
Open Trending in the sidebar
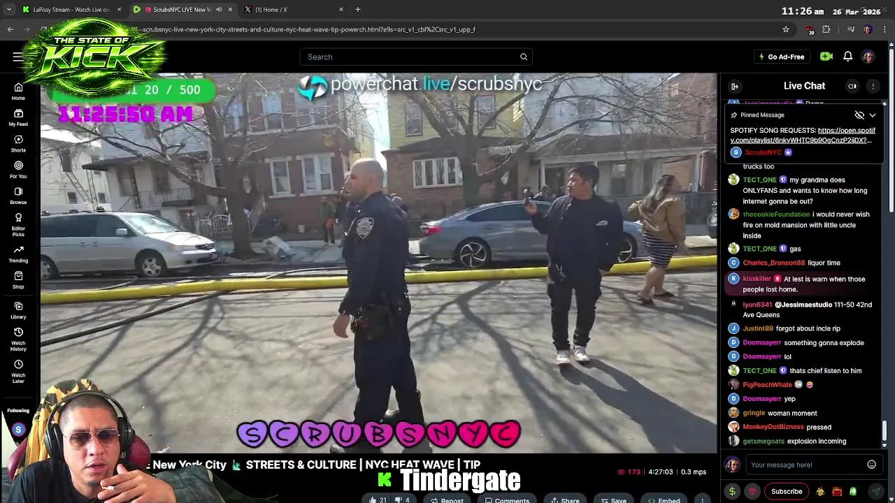click(x=18, y=254)
